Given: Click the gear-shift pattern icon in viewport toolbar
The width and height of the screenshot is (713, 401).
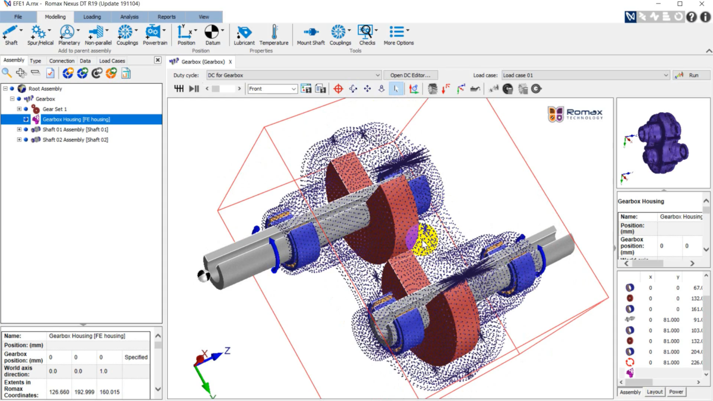Looking at the screenshot, I should (x=179, y=89).
